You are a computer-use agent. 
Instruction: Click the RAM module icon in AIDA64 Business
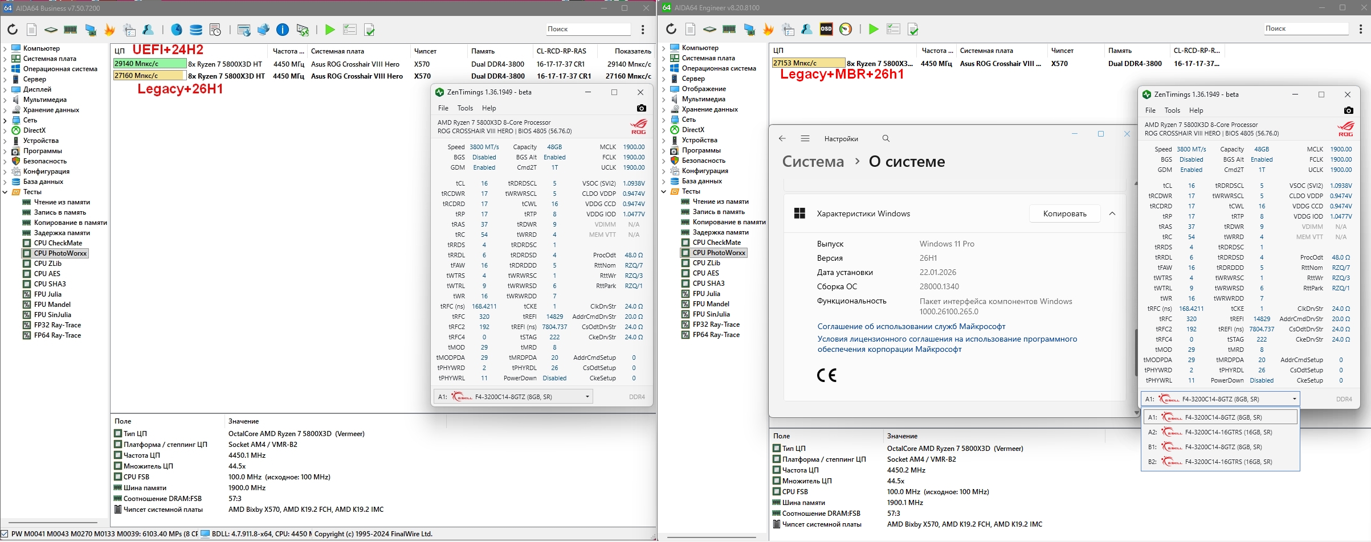pos(71,30)
